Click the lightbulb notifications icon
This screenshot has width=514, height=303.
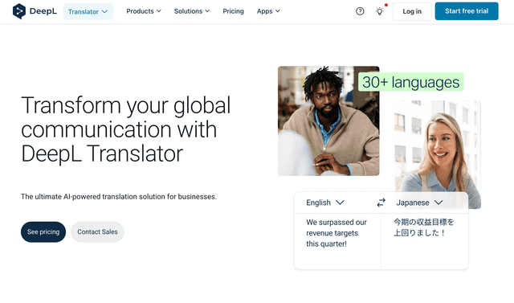(380, 11)
